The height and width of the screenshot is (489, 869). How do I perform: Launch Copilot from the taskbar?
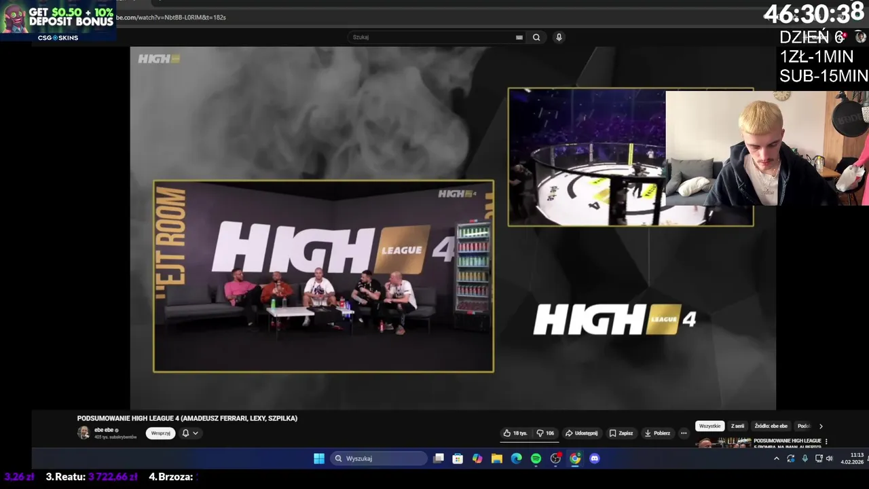477,458
